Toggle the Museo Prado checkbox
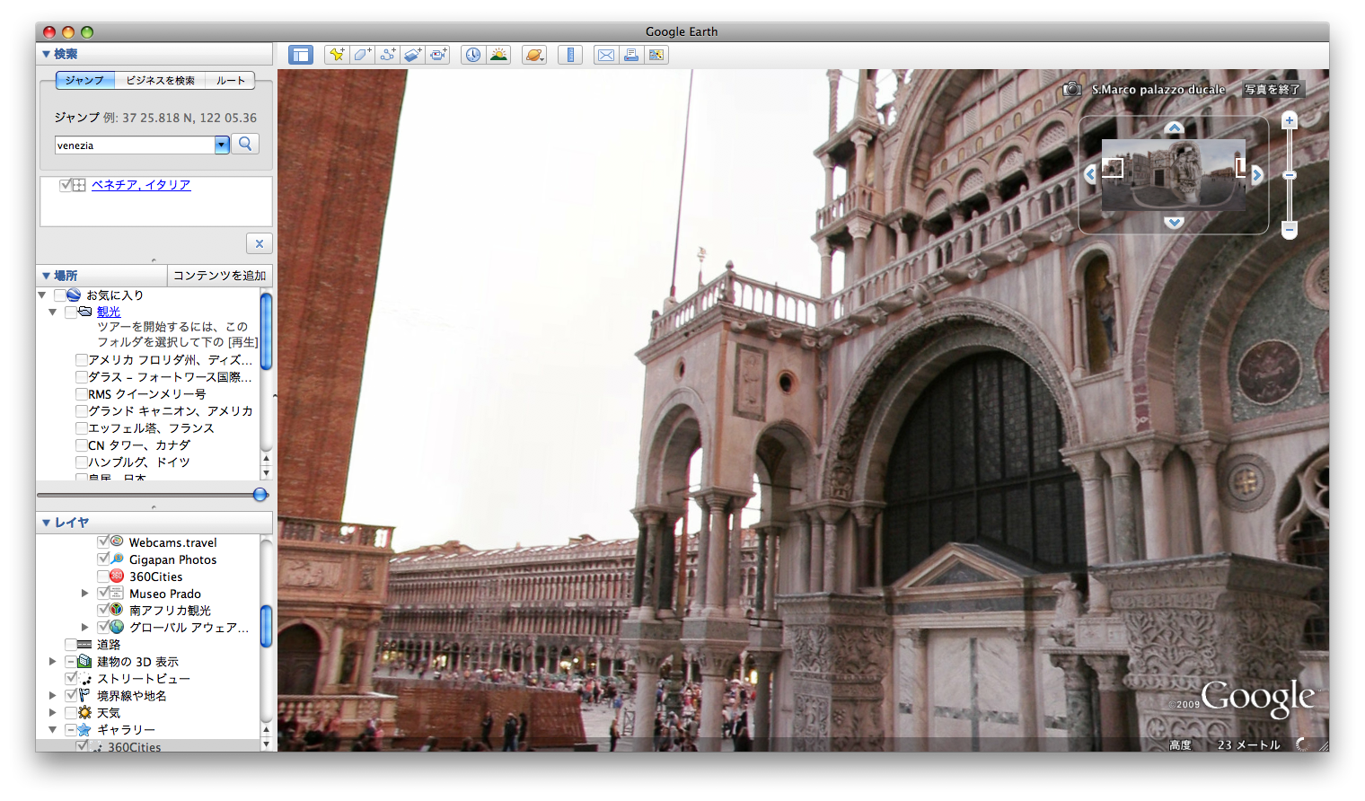Screen dimensions: 1365x801 pyautogui.click(x=102, y=593)
